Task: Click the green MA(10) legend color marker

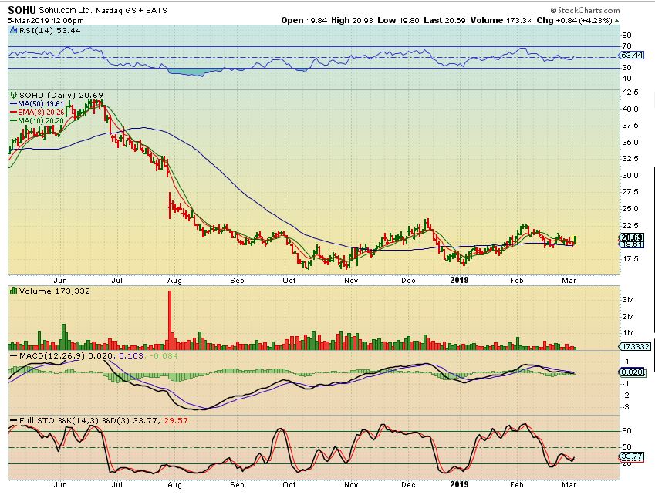Action: [x=12, y=120]
